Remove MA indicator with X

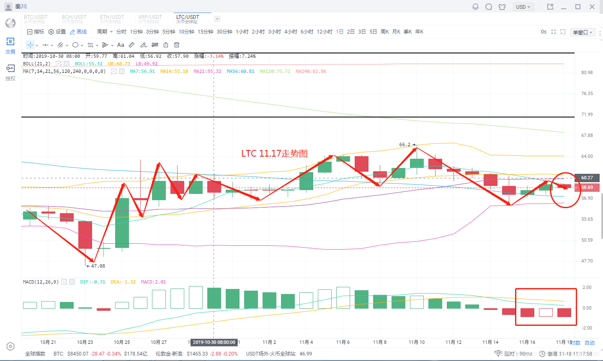pyautogui.click(x=122, y=71)
